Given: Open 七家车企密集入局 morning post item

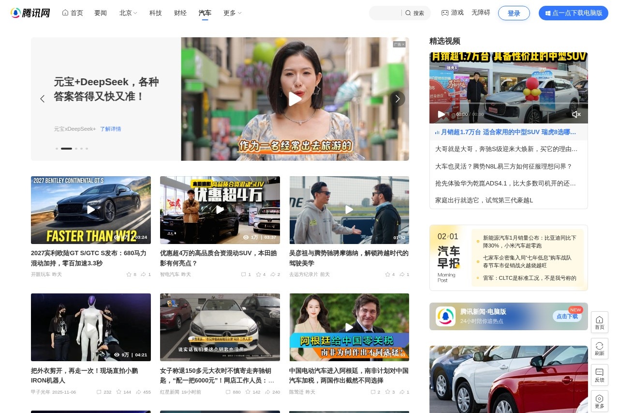Looking at the screenshot, I should 527,261.
